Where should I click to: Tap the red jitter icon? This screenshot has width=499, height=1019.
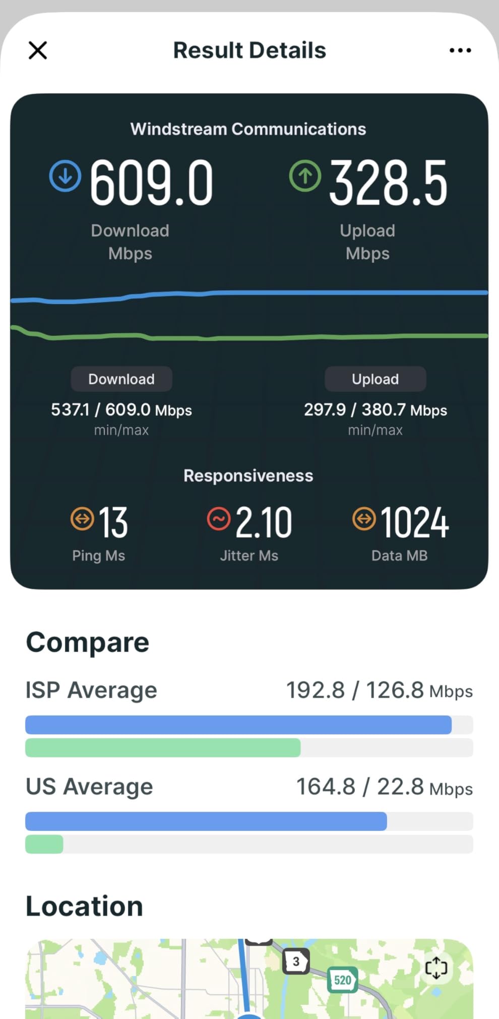pos(219,518)
